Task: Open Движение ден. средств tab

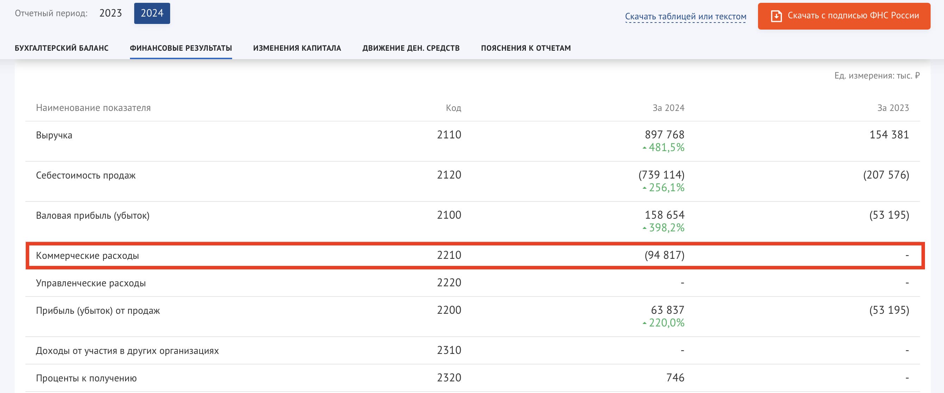Action: point(411,48)
